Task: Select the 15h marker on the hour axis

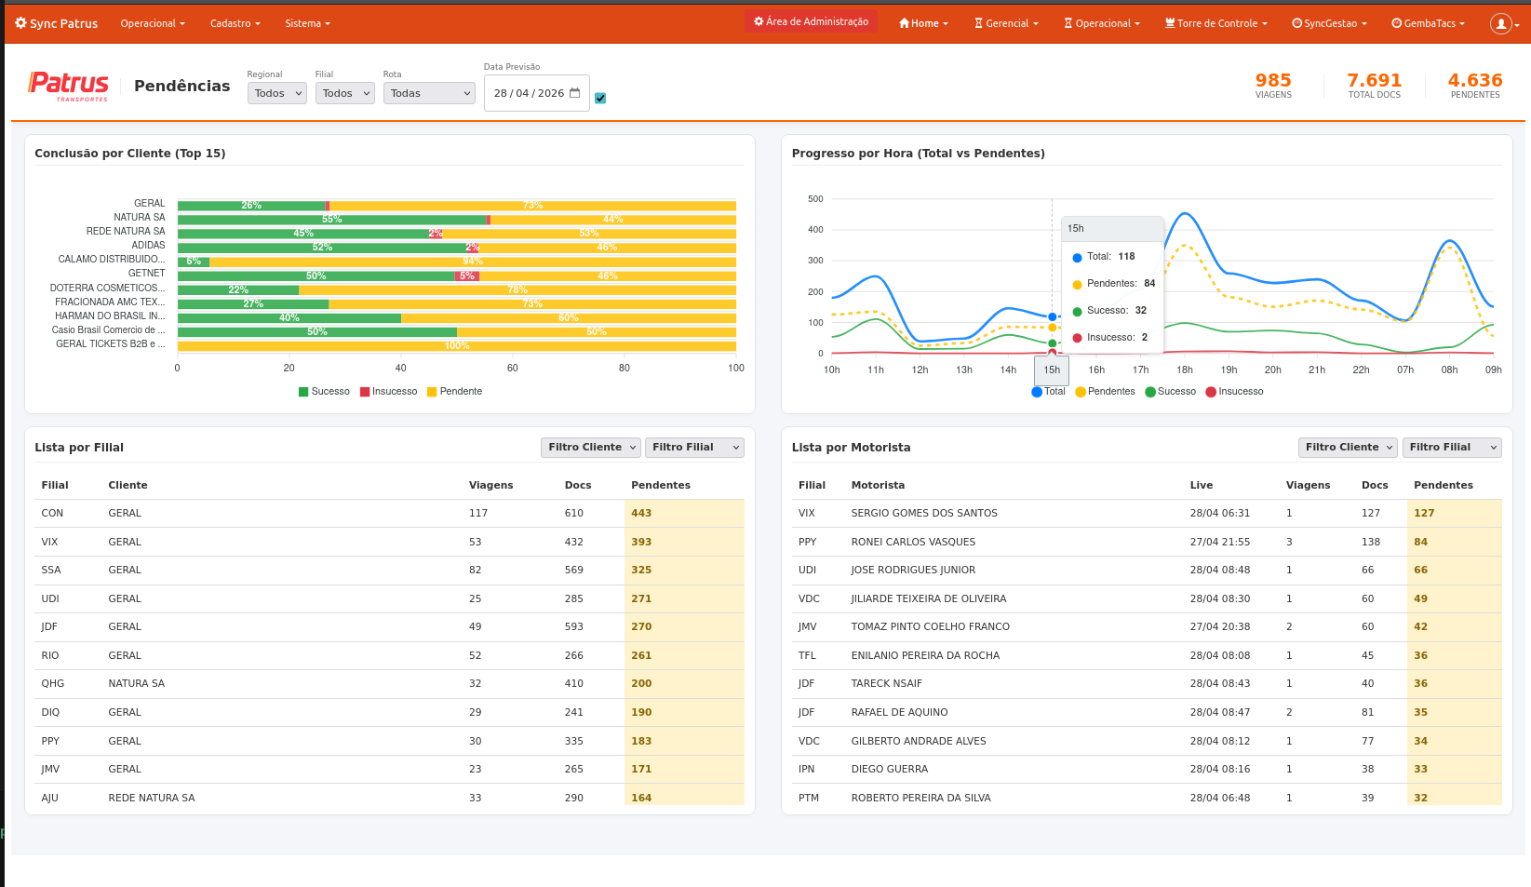Action: pos(1052,370)
